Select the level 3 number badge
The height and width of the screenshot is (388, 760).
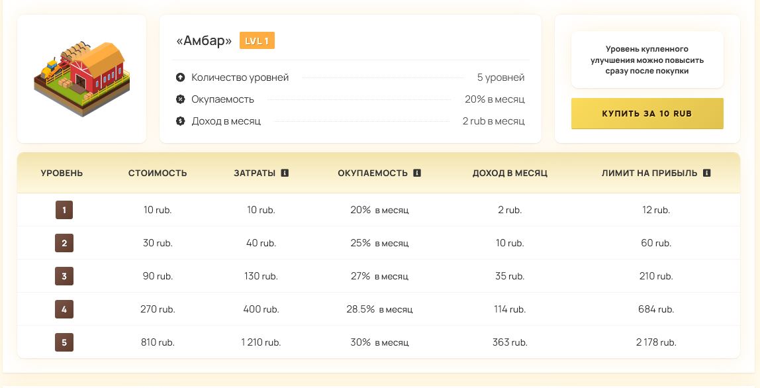(x=64, y=276)
